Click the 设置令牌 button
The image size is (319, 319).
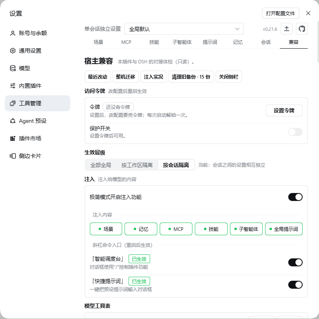[x=284, y=110]
